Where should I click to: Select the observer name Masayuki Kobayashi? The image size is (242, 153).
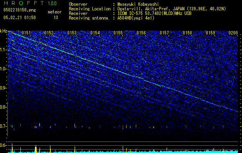138,4
